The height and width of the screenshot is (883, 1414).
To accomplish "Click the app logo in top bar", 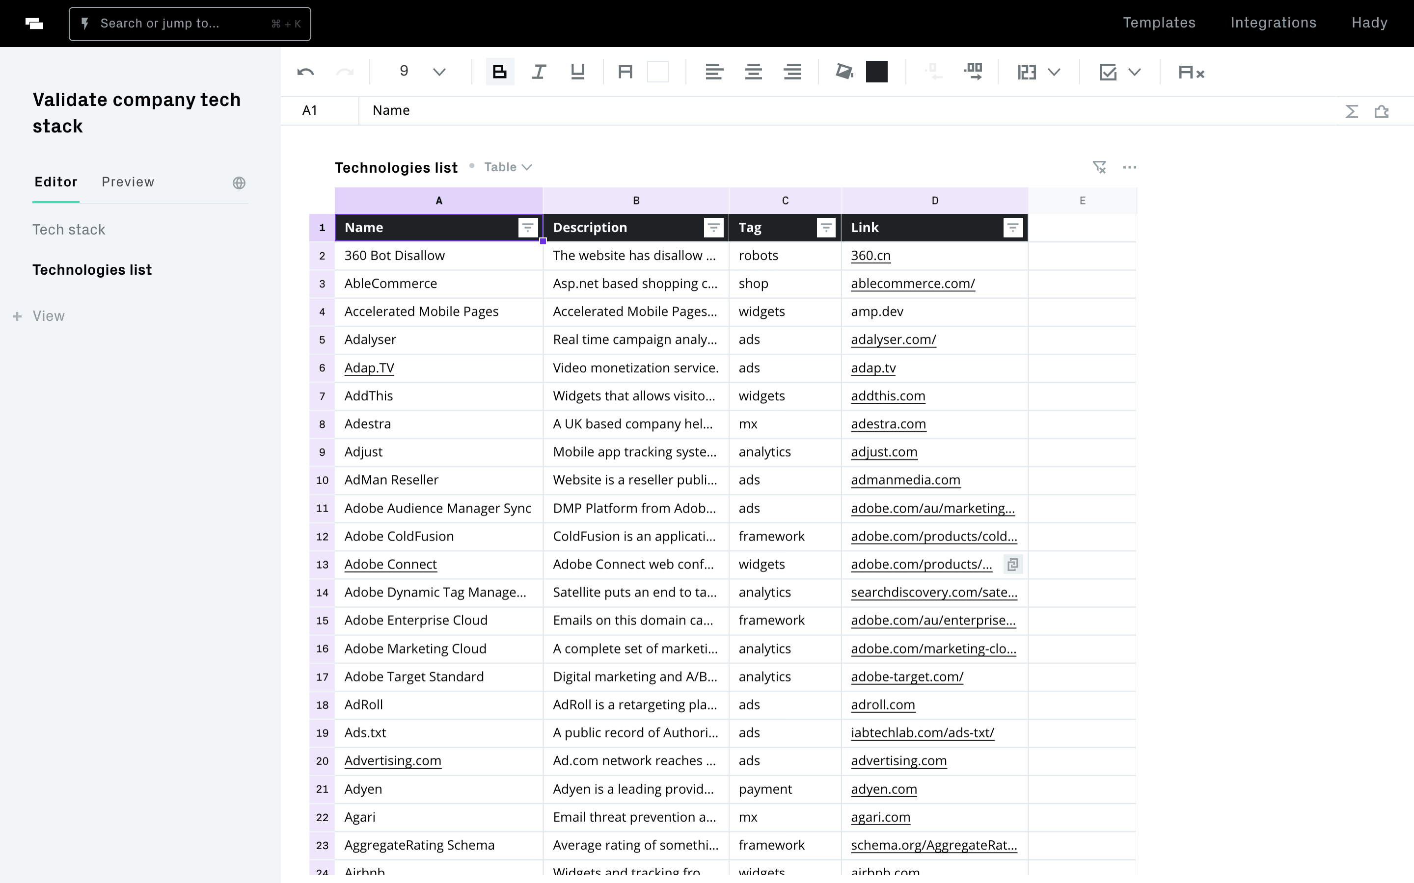I will pyautogui.click(x=34, y=24).
